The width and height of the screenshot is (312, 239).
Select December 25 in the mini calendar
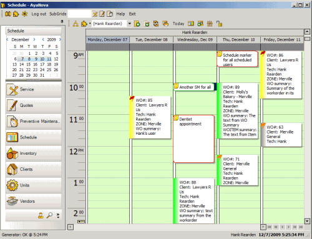point(49,70)
